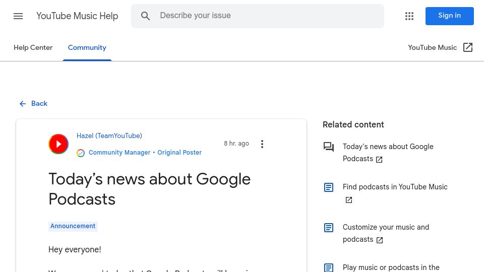Click the 'Hey everyone!' text
This screenshot has height=272, width=484.
75,249
